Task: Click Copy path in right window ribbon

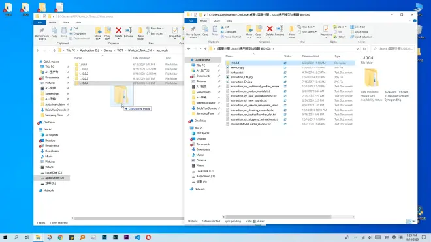Action: [229, 32]
